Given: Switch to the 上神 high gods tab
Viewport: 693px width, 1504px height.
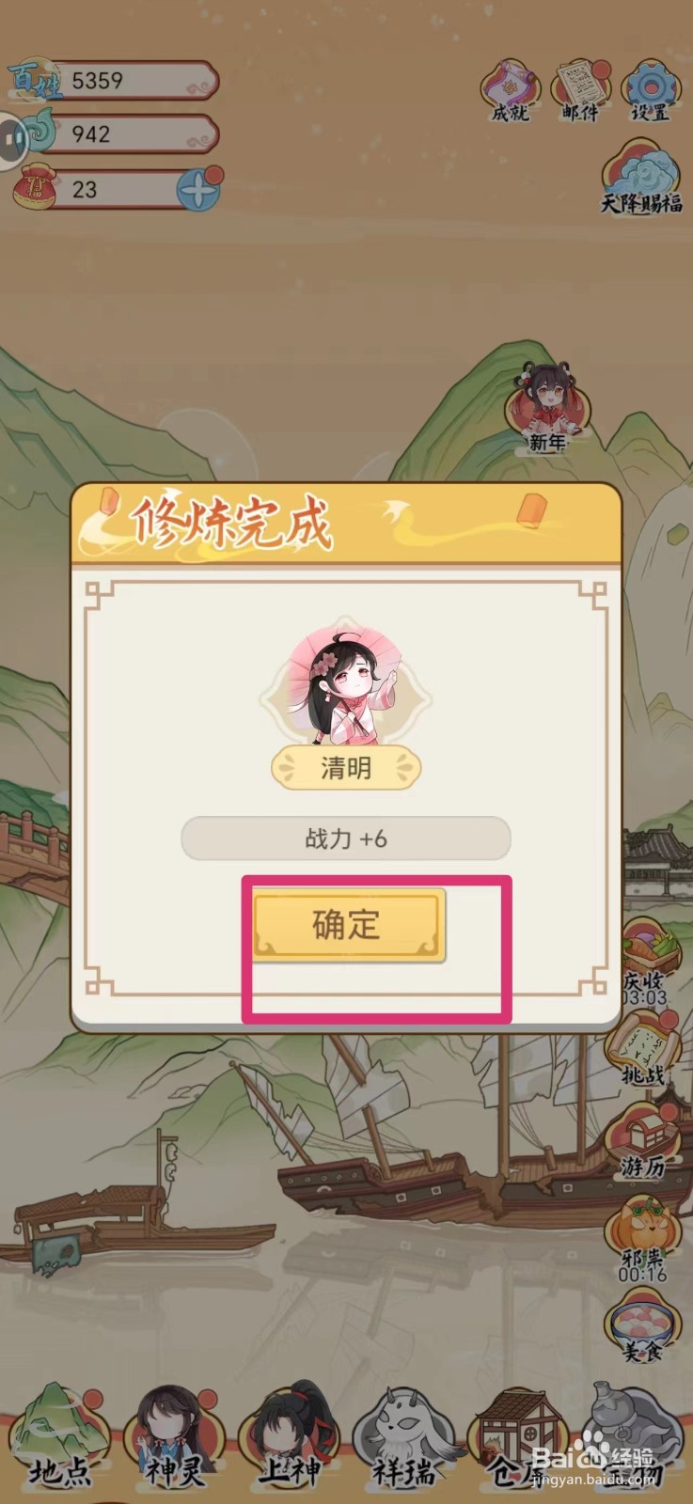Looking at the screenshot, I should tap(290, 1438).
